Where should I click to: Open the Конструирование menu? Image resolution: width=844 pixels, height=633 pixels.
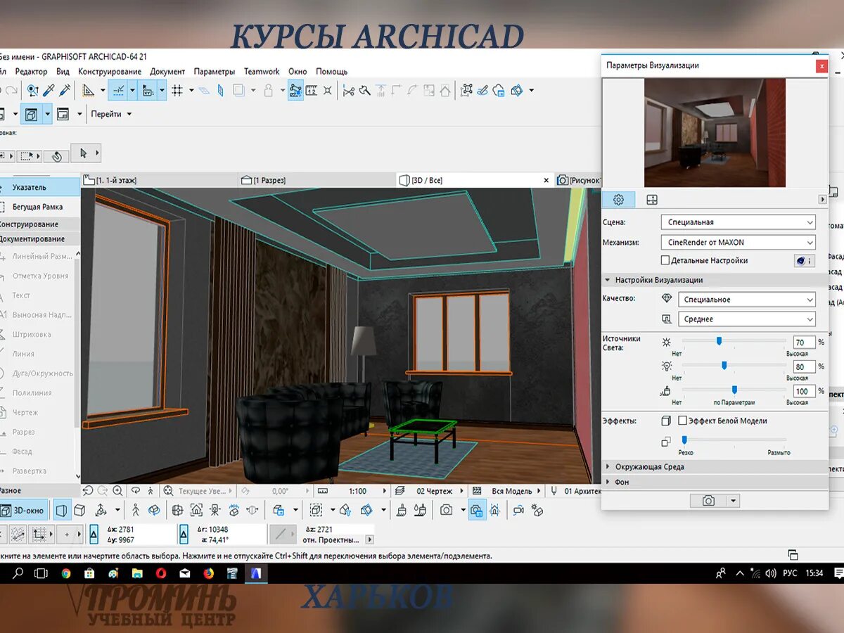coord(110,72)
